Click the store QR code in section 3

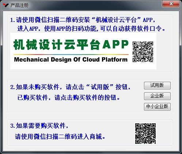(145, 134)
